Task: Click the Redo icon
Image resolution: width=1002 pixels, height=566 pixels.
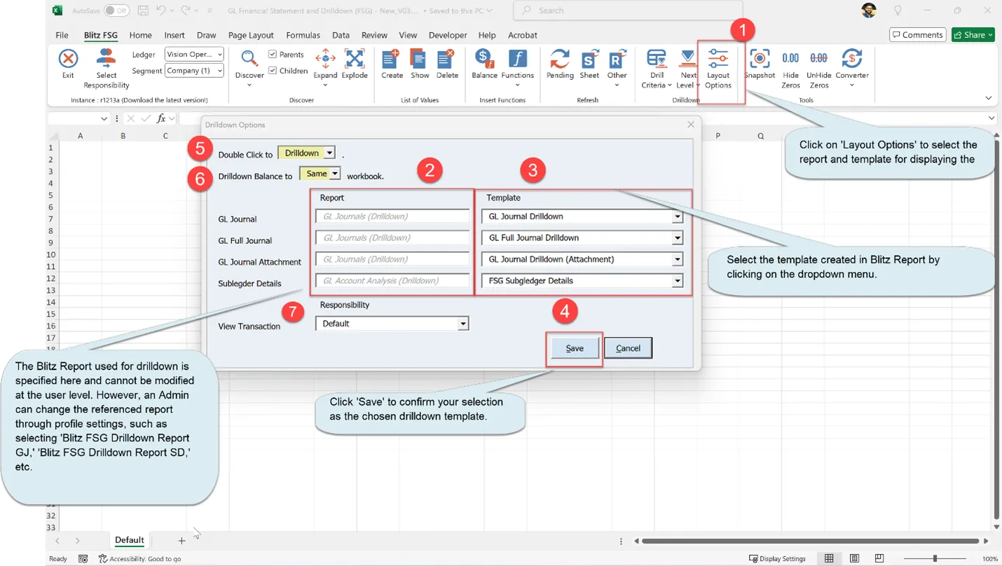Action: point(186,11)
